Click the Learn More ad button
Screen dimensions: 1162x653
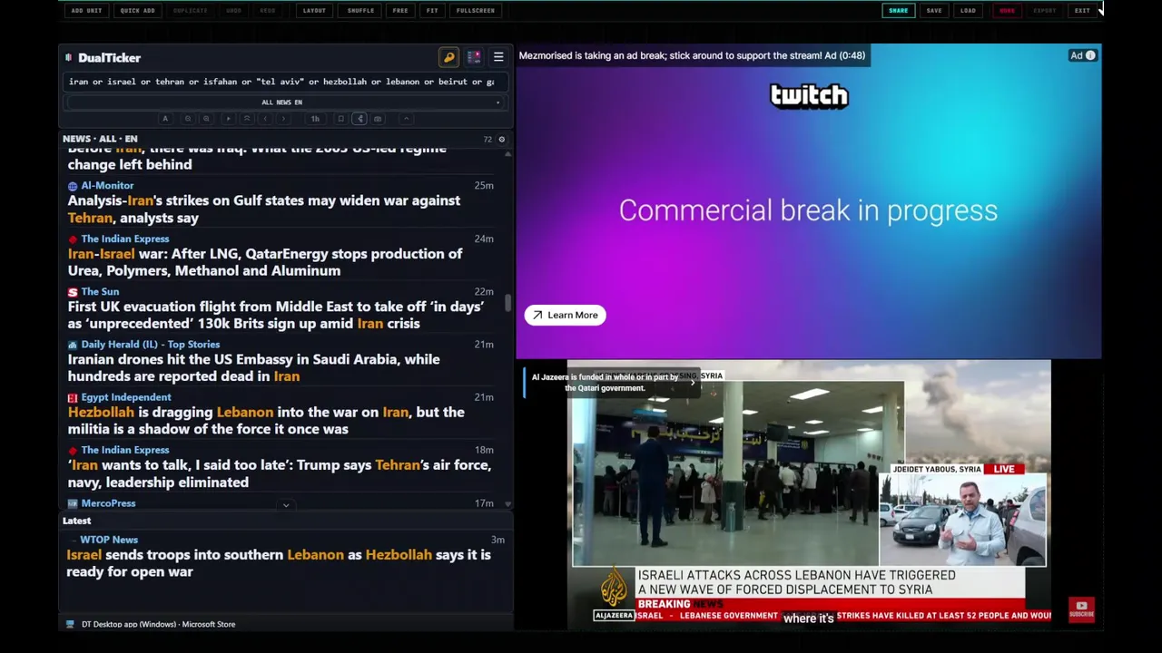[x=565, y=315]
